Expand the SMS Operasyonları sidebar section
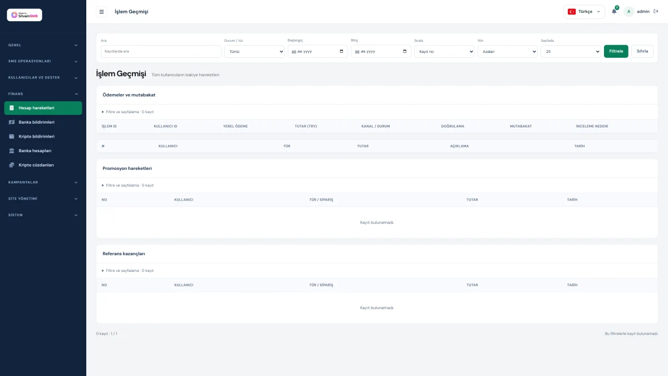 pyautogui.click(x=43, y=61)
